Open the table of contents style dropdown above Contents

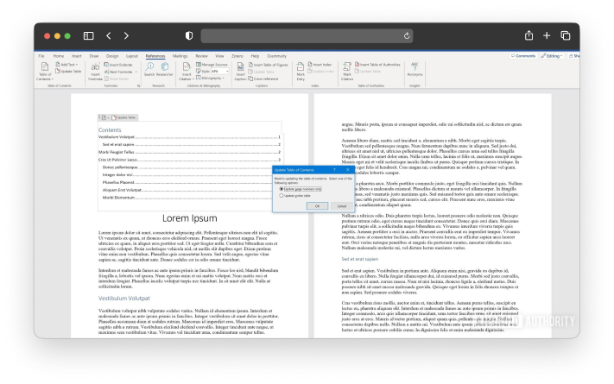[x=104, y=117]
